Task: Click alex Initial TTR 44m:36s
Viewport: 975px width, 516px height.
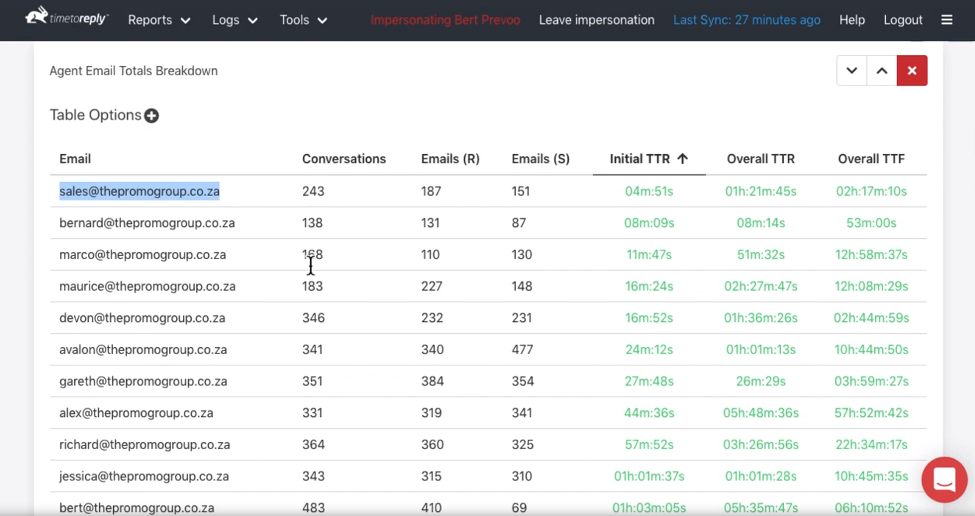Action: point(649,413)
